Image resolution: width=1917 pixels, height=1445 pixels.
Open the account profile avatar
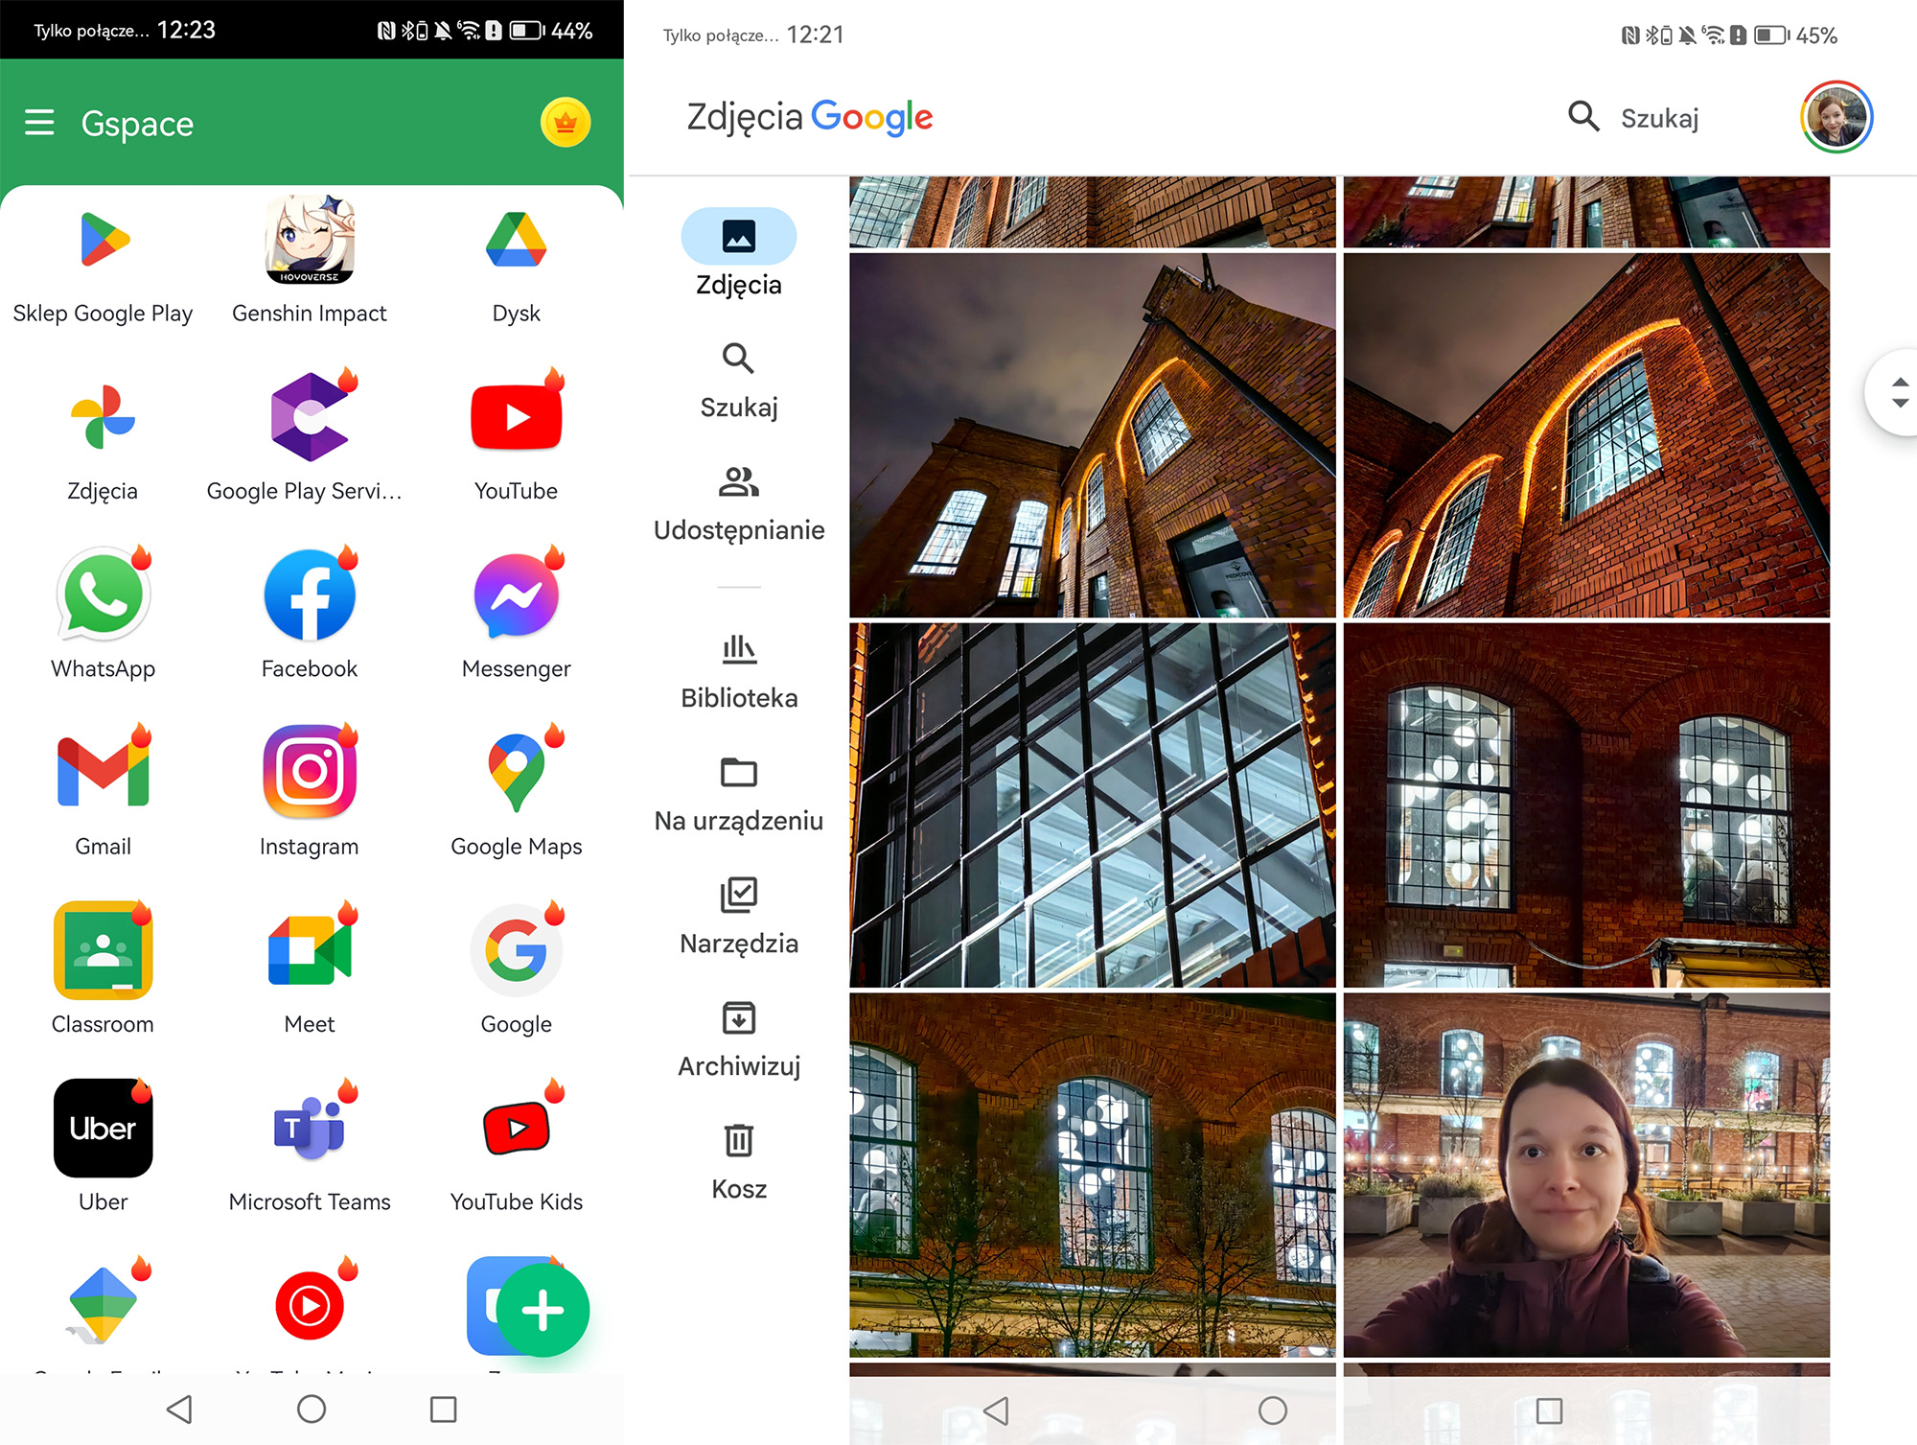1836,118
